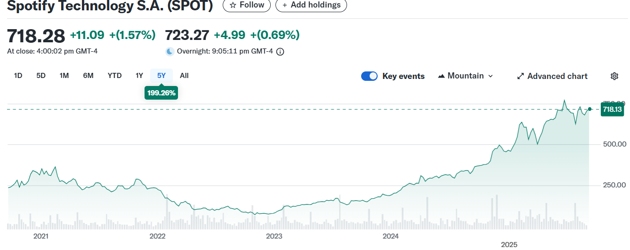The height and width of the screenshot is (250, 630).
Task: Select the All time range
Action: [x=184, y=76]
